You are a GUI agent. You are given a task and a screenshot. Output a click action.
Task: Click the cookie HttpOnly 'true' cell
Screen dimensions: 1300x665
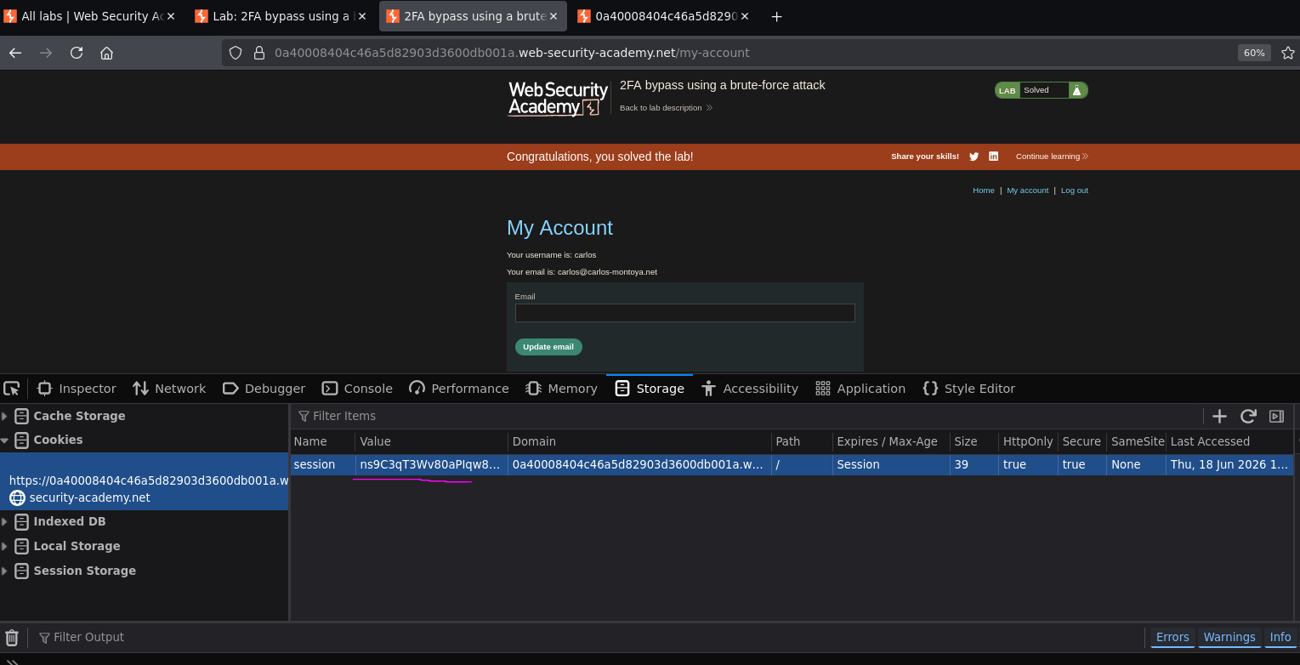[1028, 465]
